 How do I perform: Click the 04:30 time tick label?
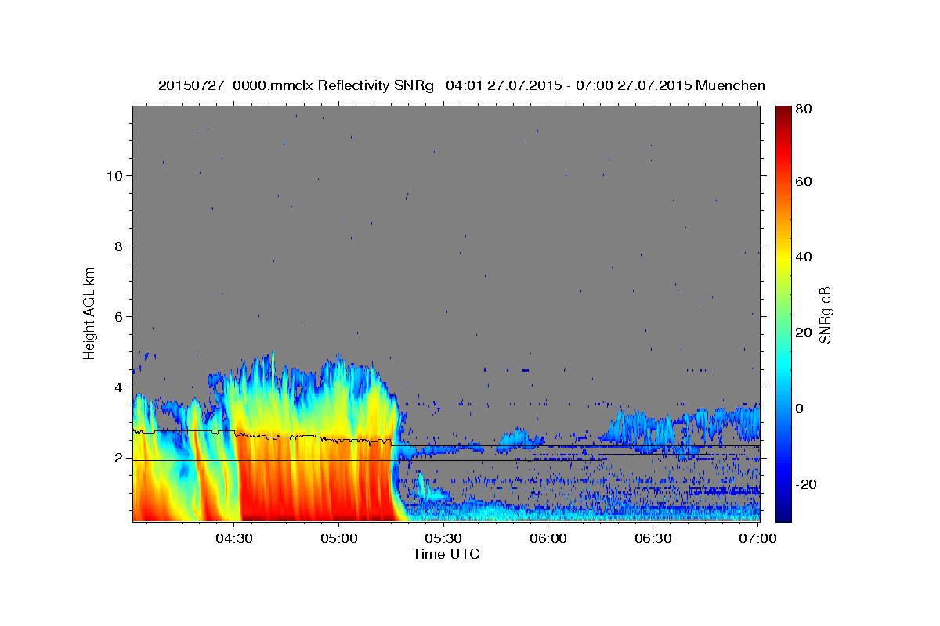234,539
